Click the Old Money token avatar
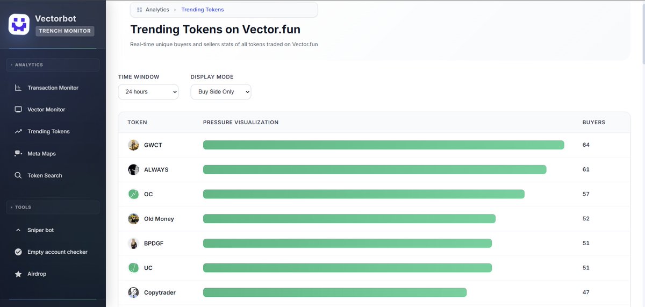Screen dimensions: 645x307 point(133,219)
